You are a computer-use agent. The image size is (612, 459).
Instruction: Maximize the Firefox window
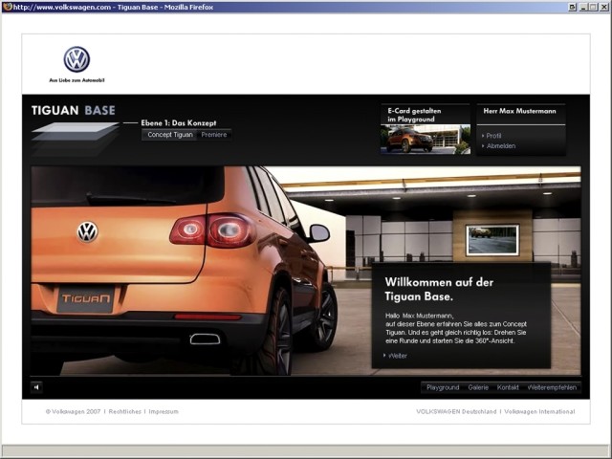pyautogui.click(x=593, y=7)
